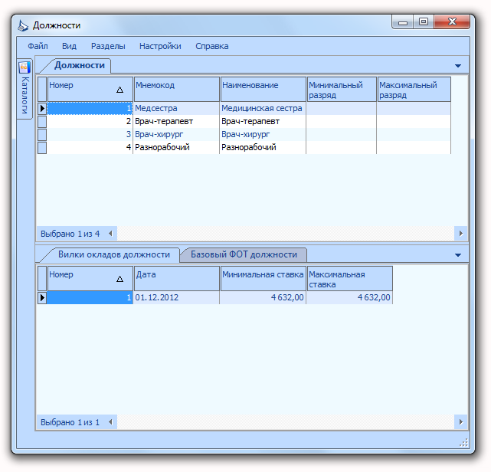The width and height of the screenshot is (491, 472).
Task: Open the Файл menu
Action: coord(38,46)
